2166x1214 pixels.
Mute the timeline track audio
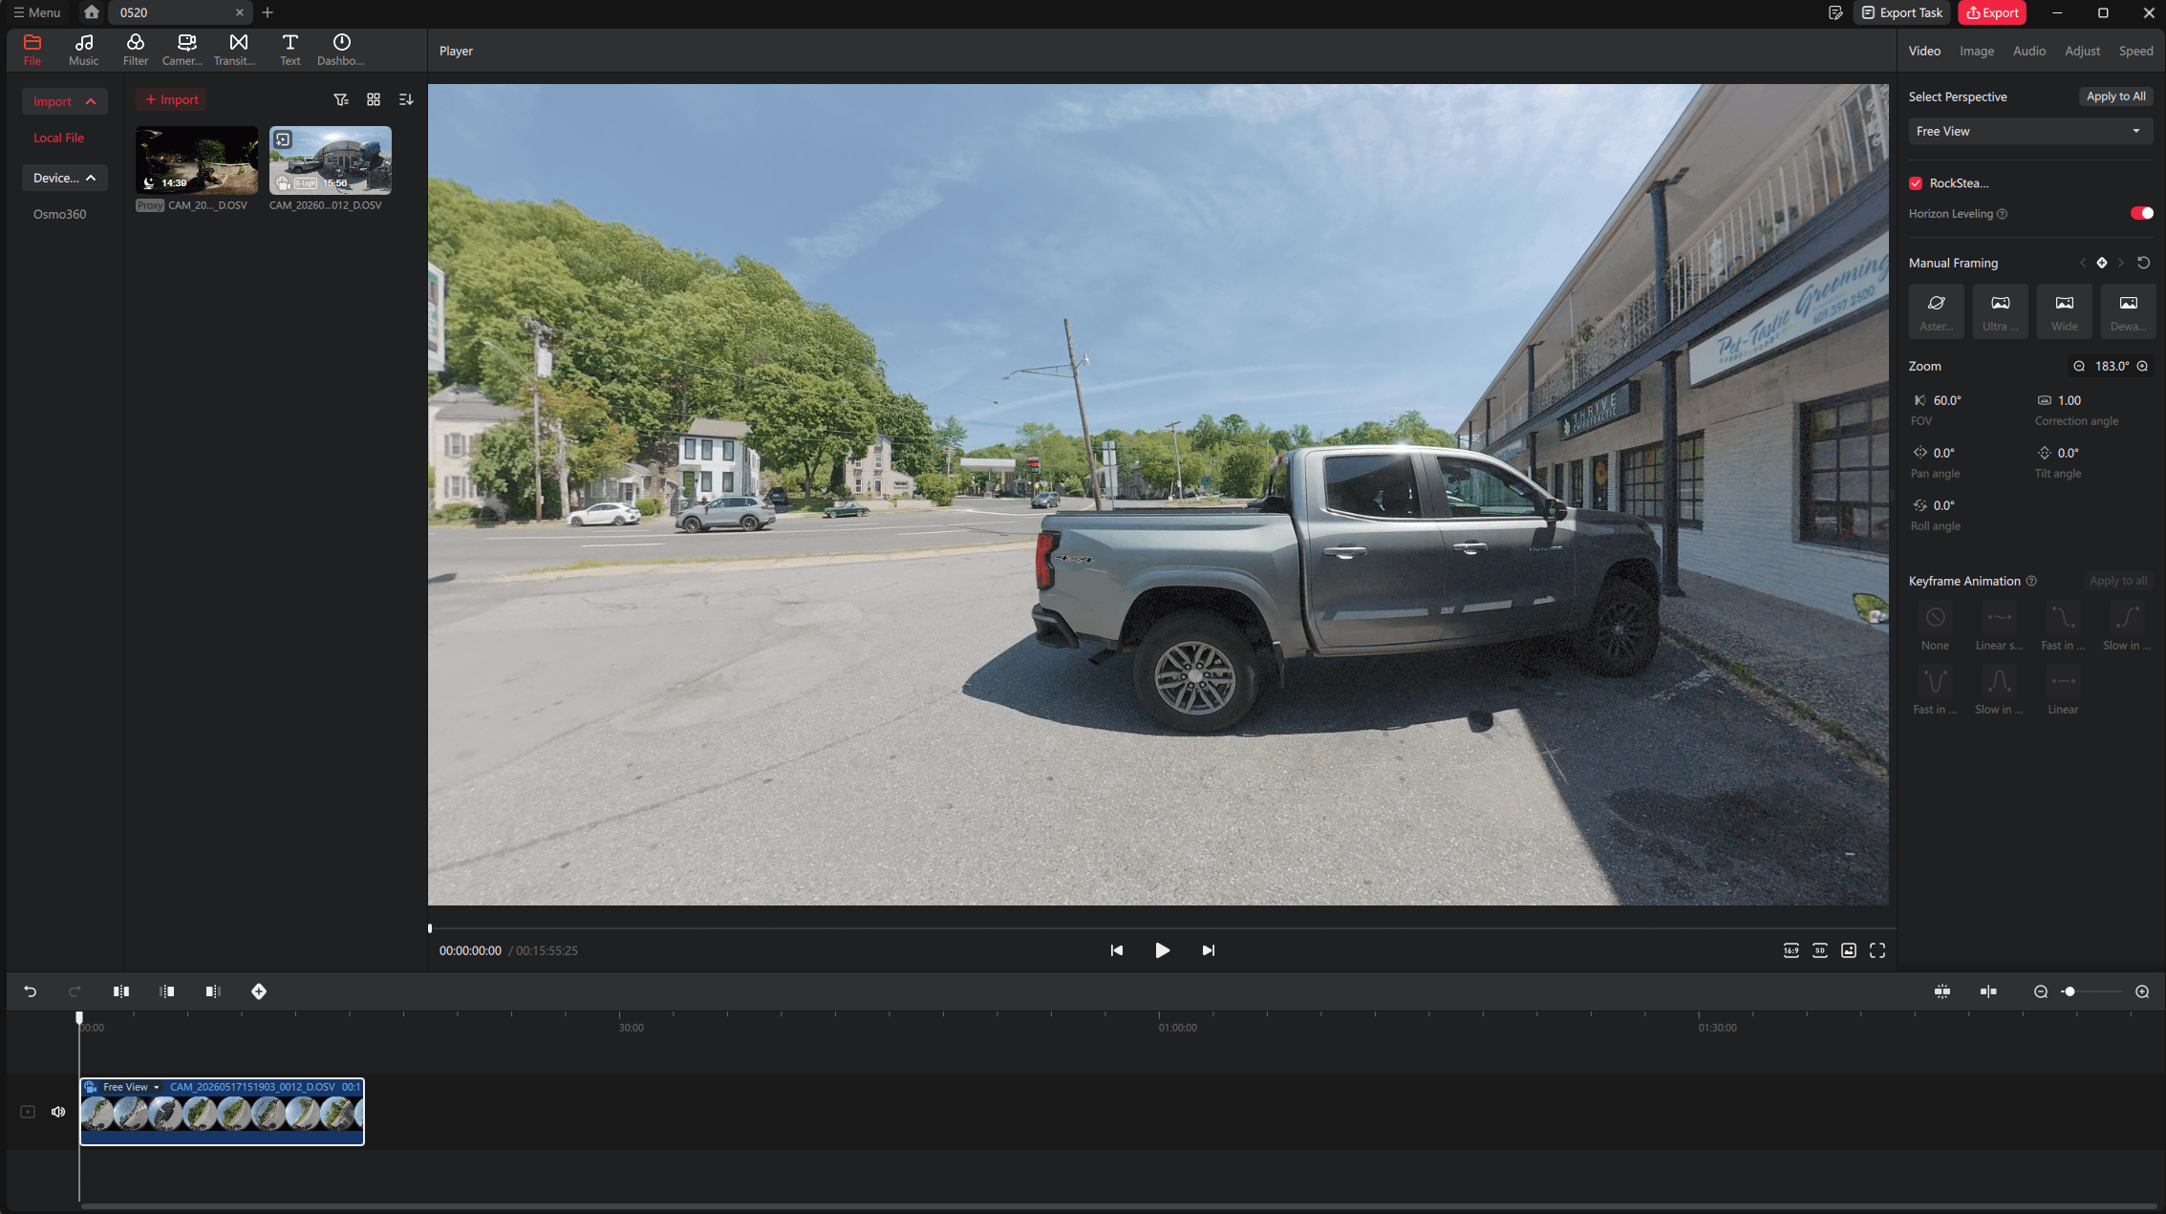[58, 1112]
